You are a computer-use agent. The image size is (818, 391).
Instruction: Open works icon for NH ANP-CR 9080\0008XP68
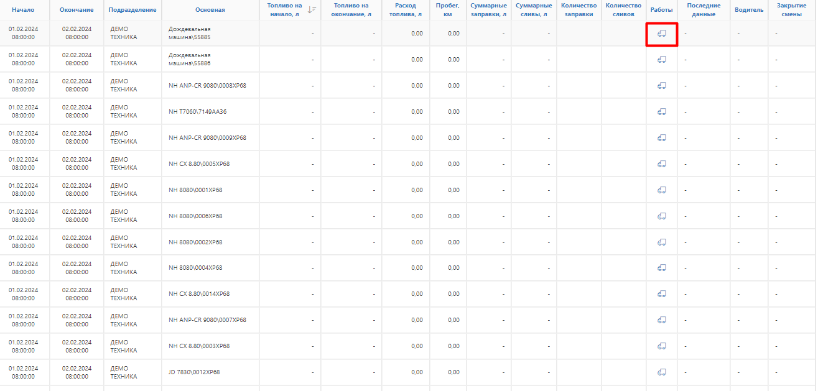[662, 86]
